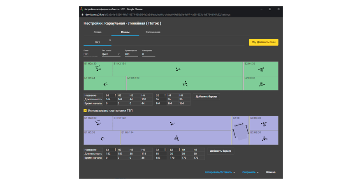362x185 pixels.
Task: Open the Б1 barrier menu in first table
Action: [x=115, y=95]
